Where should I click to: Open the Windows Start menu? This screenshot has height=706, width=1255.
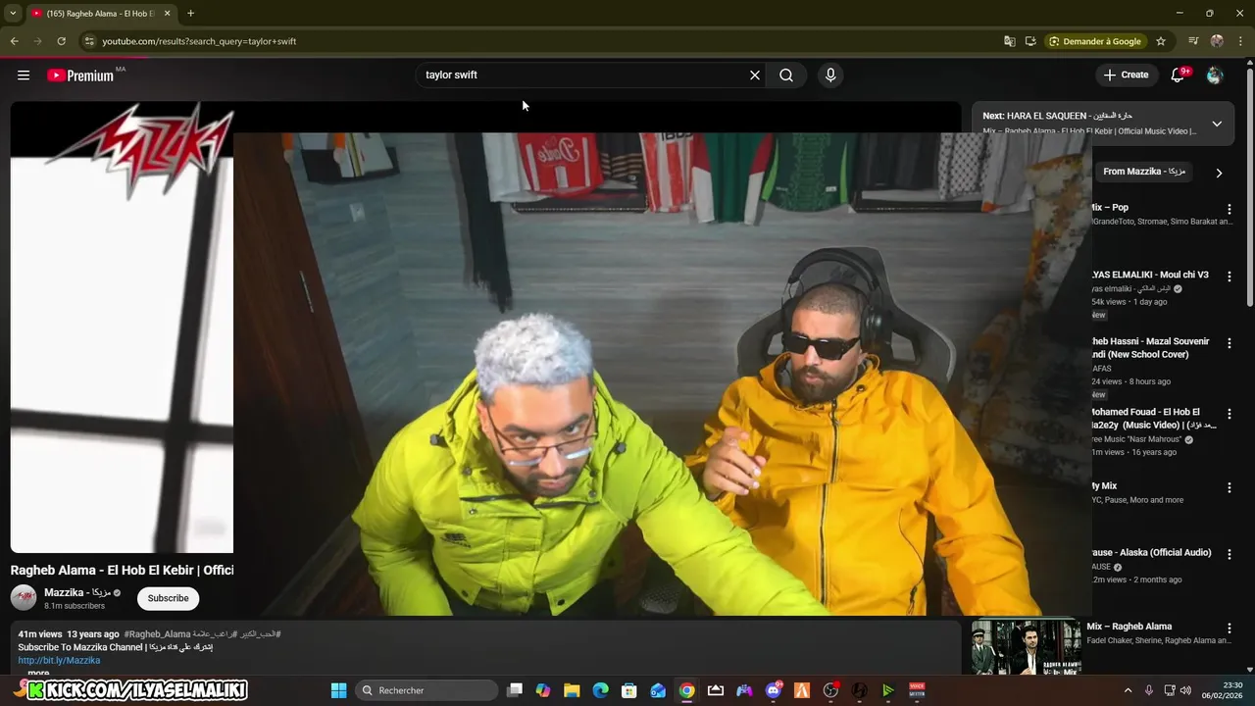[x=338, y=690]
